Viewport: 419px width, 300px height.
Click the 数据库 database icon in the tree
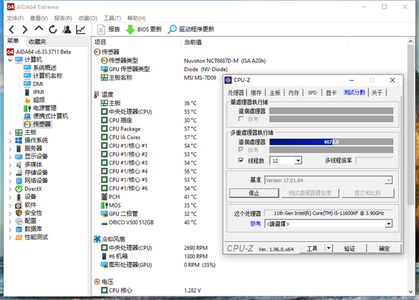tap(18, 229)
